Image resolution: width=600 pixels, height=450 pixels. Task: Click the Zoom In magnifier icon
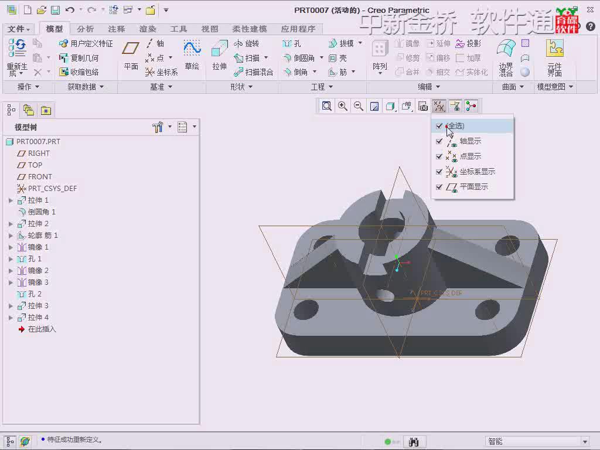(342, 106)
